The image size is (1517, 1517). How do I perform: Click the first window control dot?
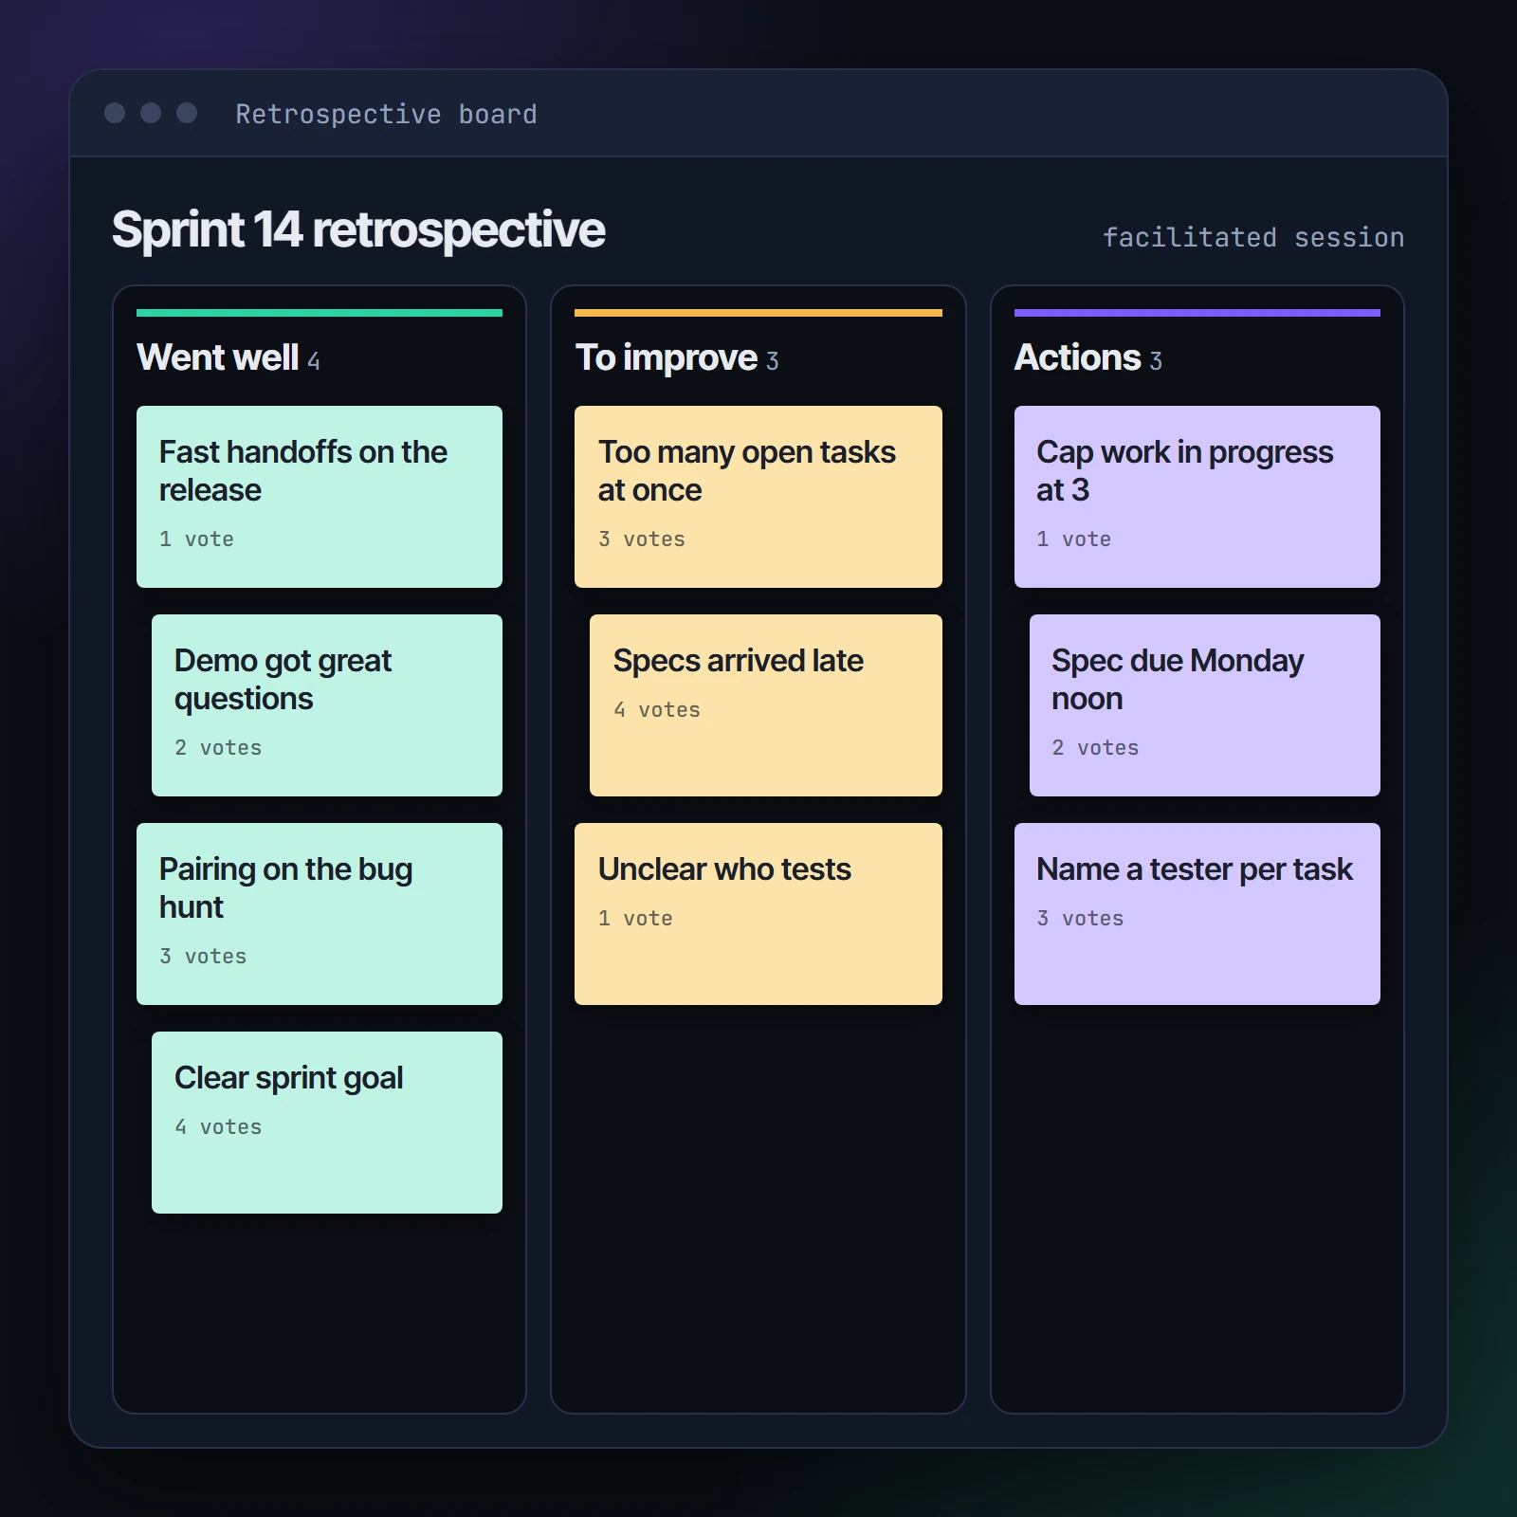point(115,113)
